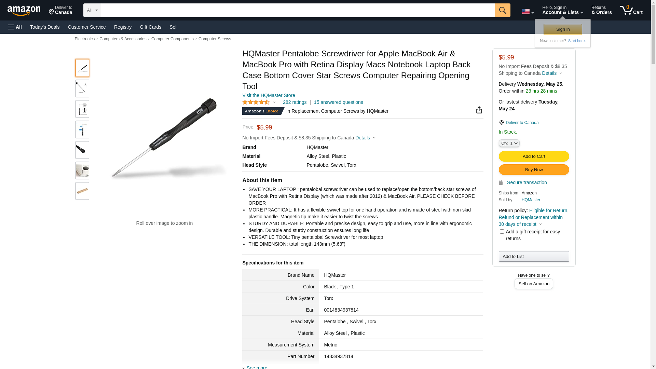
Task: Open Customer Service menu item
Action: click(87, 27)
